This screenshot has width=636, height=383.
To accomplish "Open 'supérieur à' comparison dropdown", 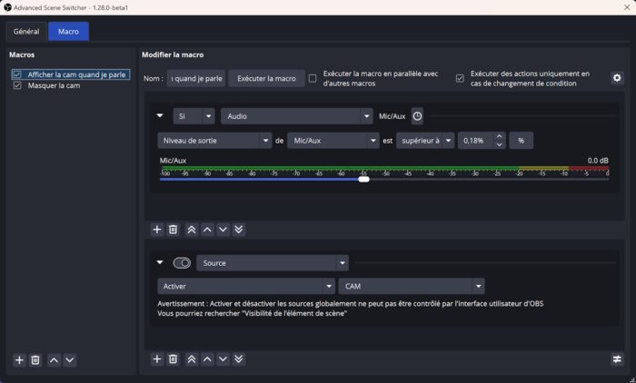I will [425, 141].
